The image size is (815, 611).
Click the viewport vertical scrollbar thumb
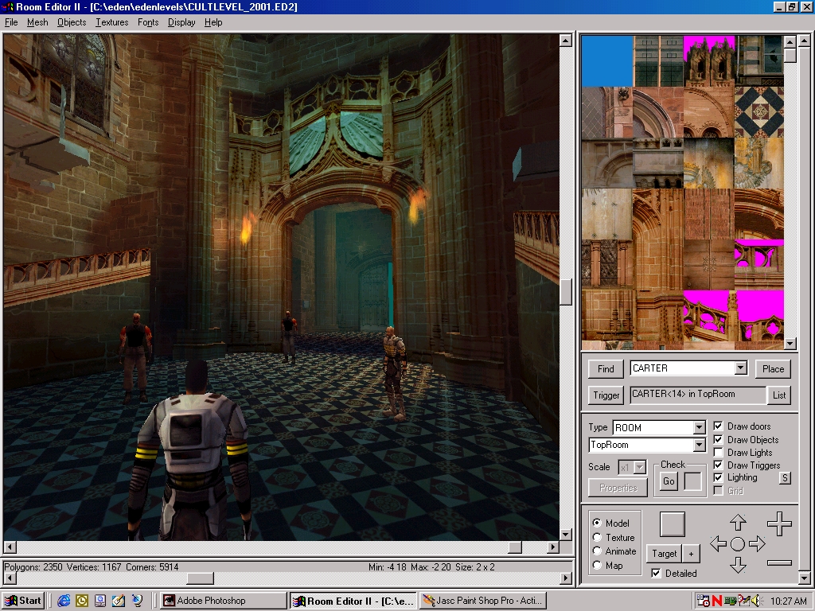(x=566, y=293)
